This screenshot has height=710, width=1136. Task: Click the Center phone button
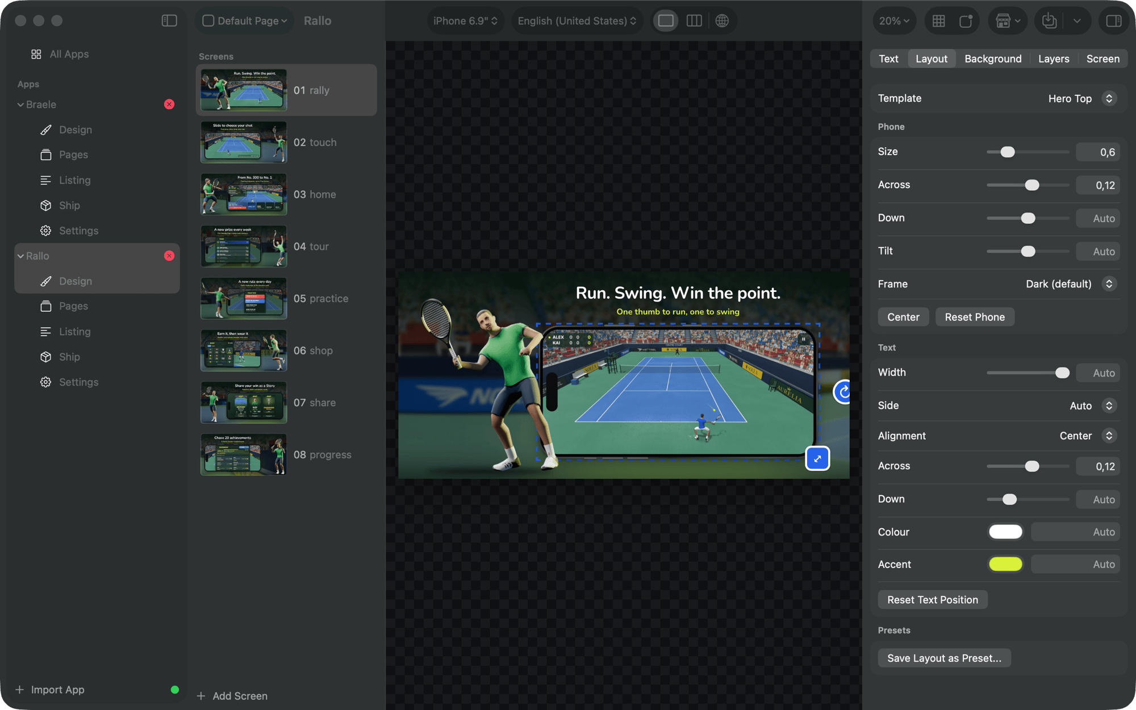(903, 318)
